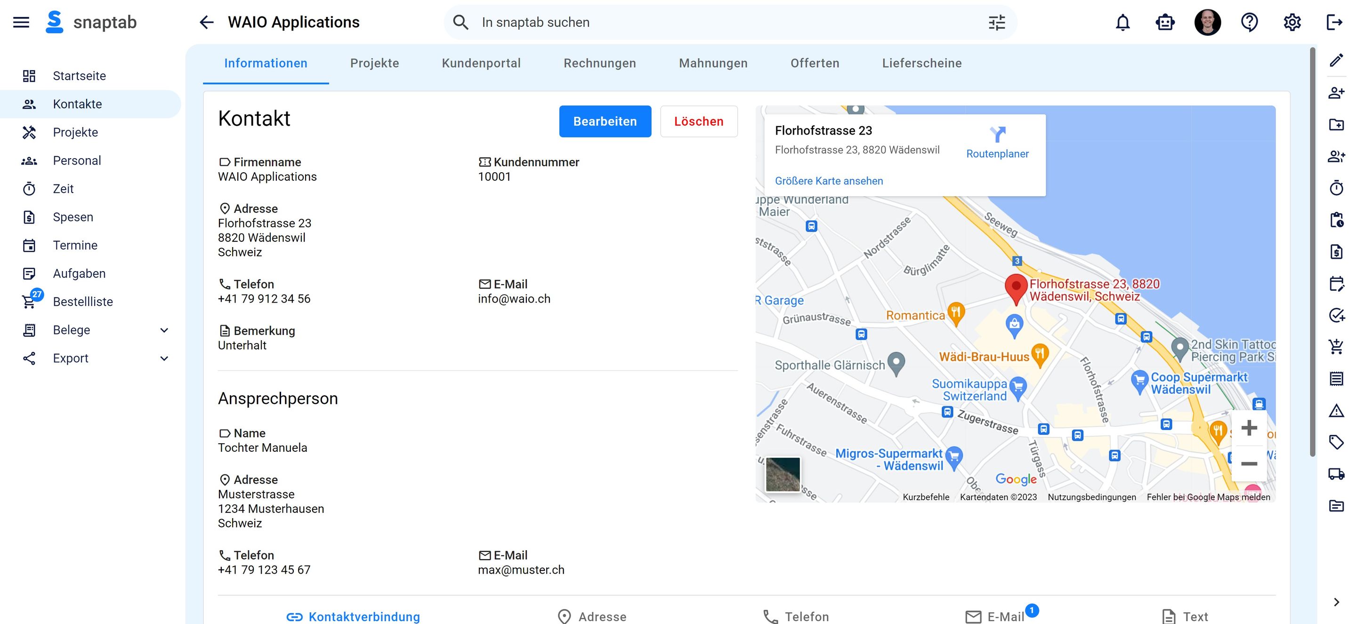Zoom out on the map with minus
Screen dimensions: 1356x624
point(1249,464)
